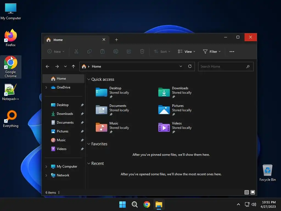This screenshot has height=211, width=281.
Task: Click the Delete trash icon
Action: pos(142,51)
